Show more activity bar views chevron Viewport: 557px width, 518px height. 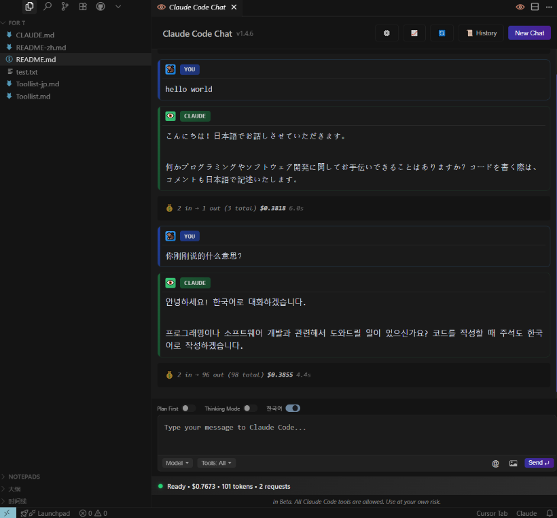click(118, 6)
